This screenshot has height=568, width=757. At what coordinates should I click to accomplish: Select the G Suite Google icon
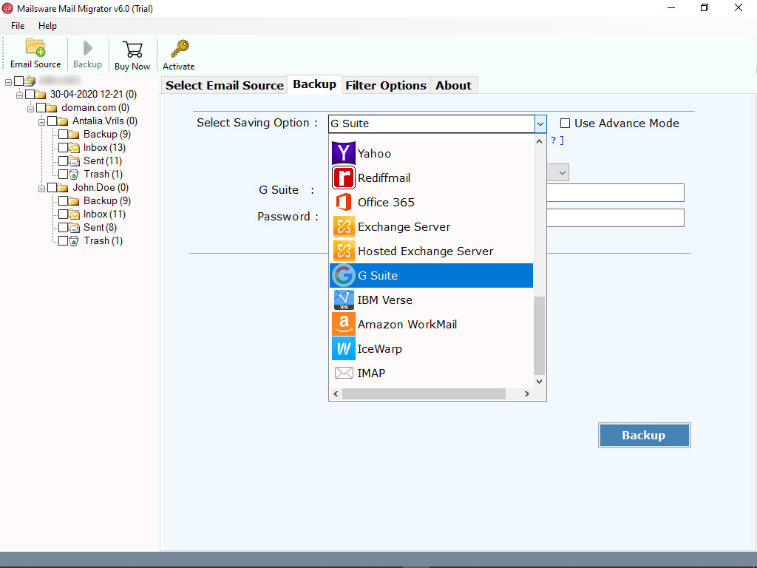point(343,275)
